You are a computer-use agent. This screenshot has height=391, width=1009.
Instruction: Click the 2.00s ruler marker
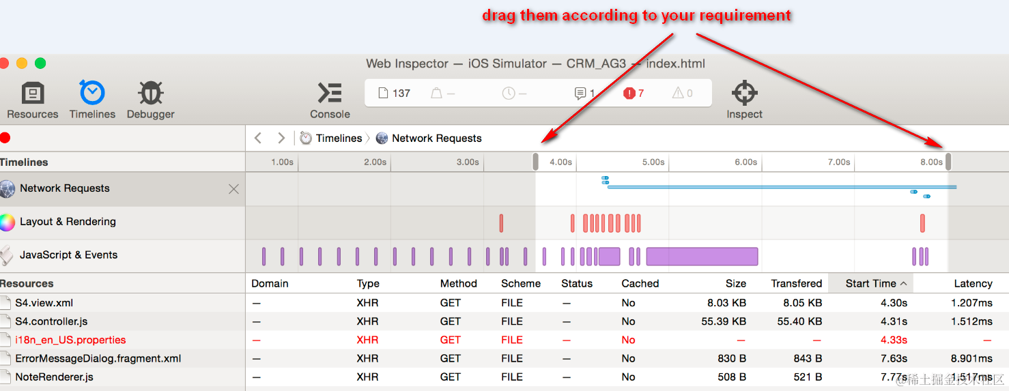pyautogui.click(x=375, y=162)
